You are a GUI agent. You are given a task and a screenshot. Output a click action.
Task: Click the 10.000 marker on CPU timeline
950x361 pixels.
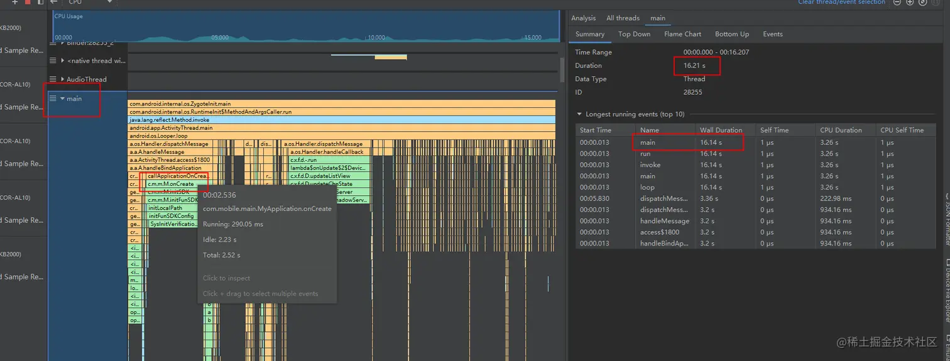tap(376, 38)
